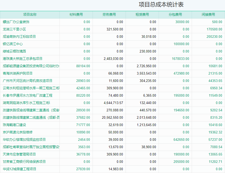Open project link 天津市应急管理局项目

coord(19,154)
